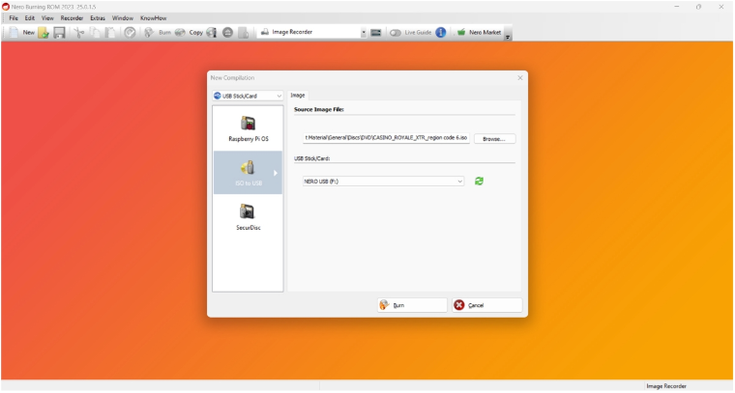Open the Image Recorder selection dropdown
The height and width of the screenshot is (393, 735).
pos(364,32)
